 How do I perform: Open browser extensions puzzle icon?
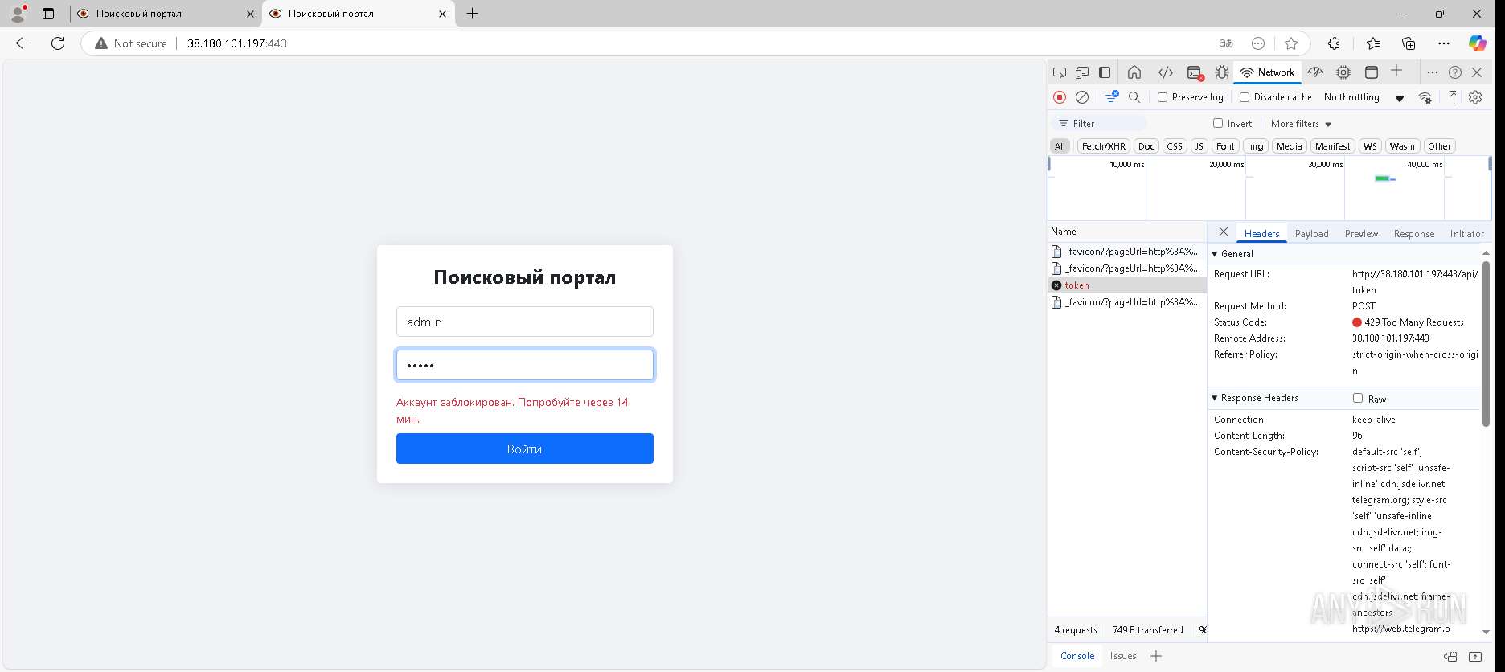tap(1334, 43)
